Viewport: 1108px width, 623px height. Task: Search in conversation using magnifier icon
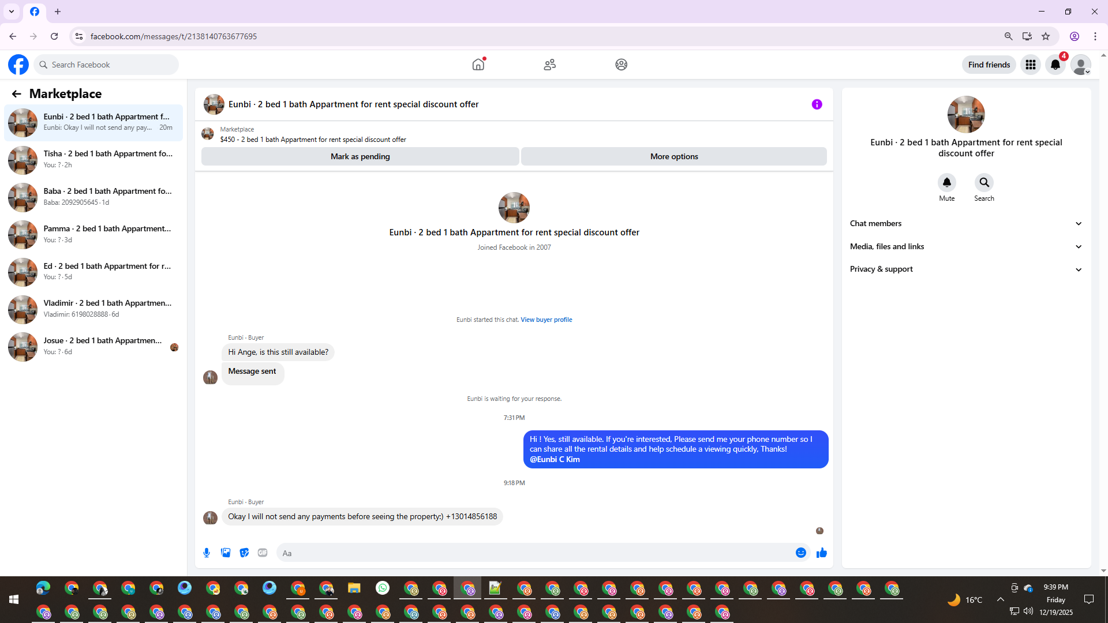pos(984,182)
